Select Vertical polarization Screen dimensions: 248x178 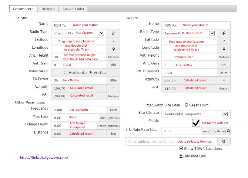pyautogui.click(x=90, y=73)
